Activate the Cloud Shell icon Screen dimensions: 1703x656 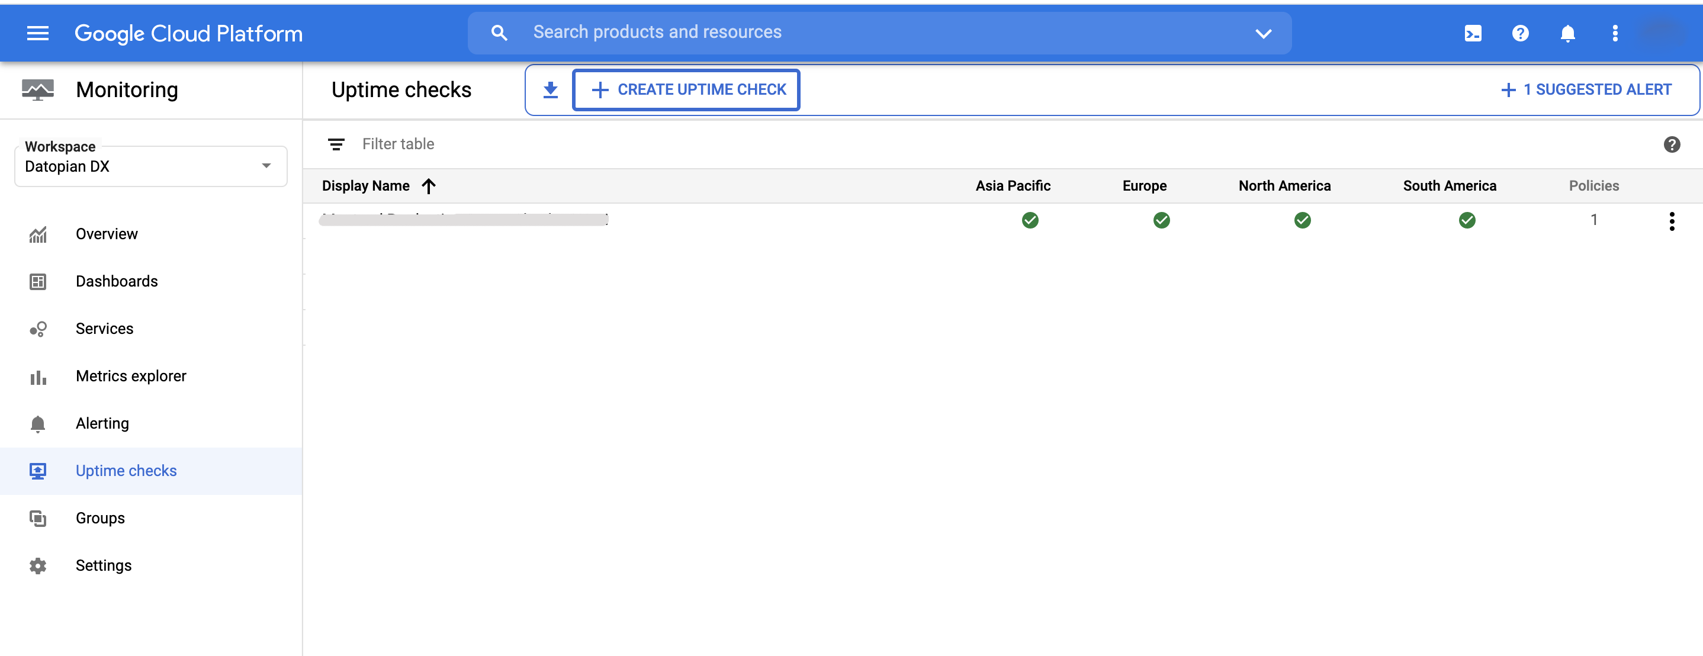point(1473,33)
